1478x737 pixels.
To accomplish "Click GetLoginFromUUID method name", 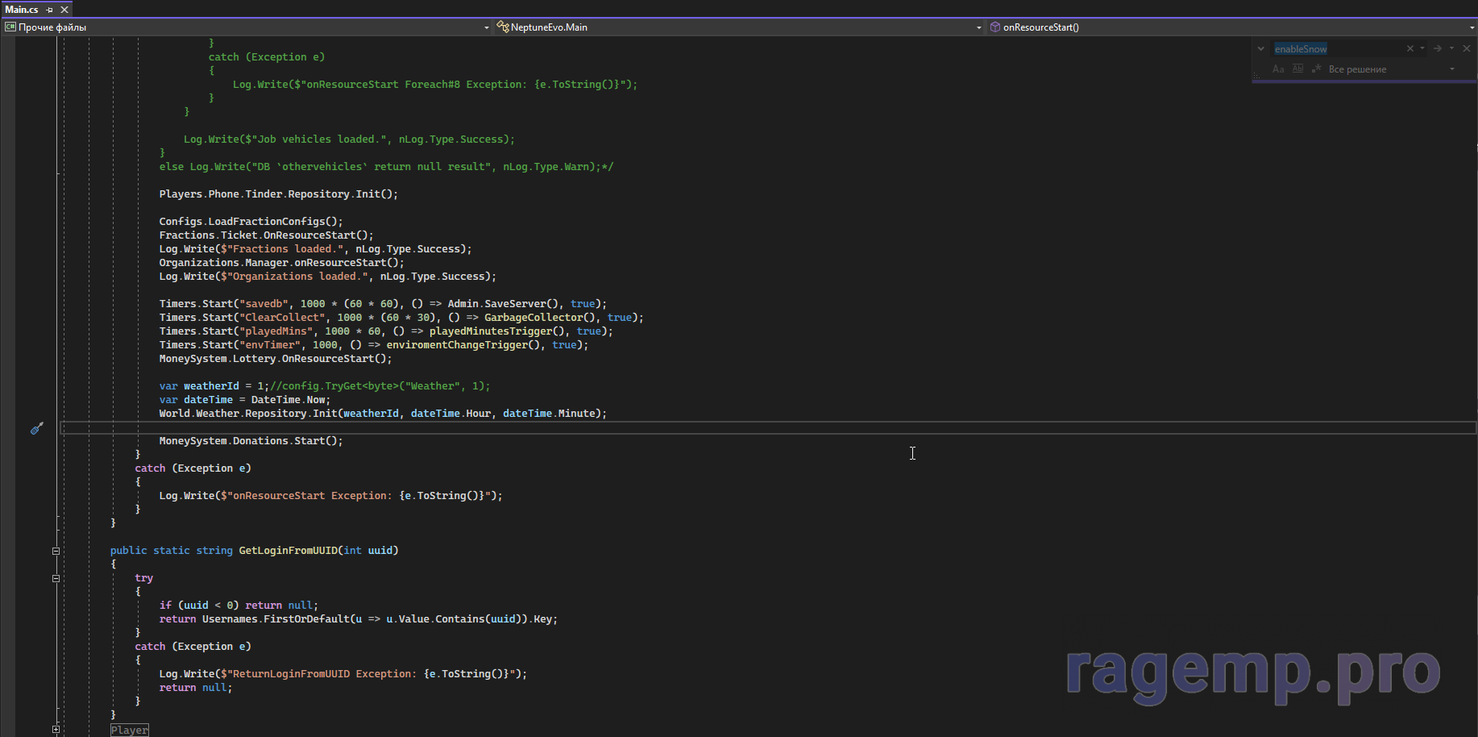I will [x=288, y=551].
